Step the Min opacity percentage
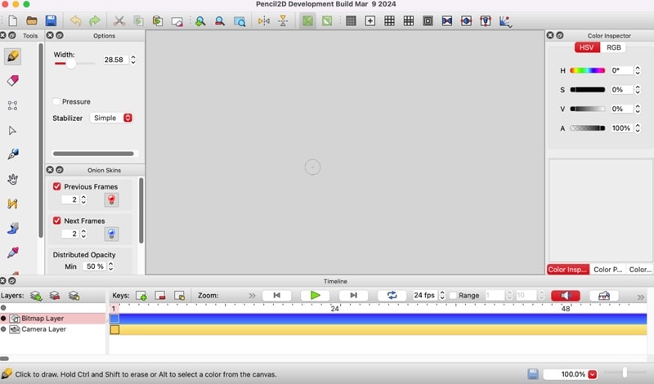 click(110, 266)
